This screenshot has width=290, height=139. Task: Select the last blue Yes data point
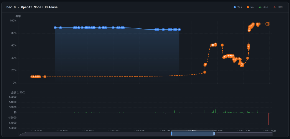tap(179, 30)
